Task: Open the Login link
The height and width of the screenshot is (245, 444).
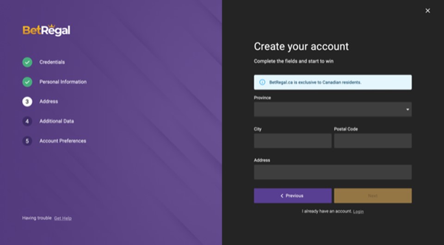Action: 358,212
